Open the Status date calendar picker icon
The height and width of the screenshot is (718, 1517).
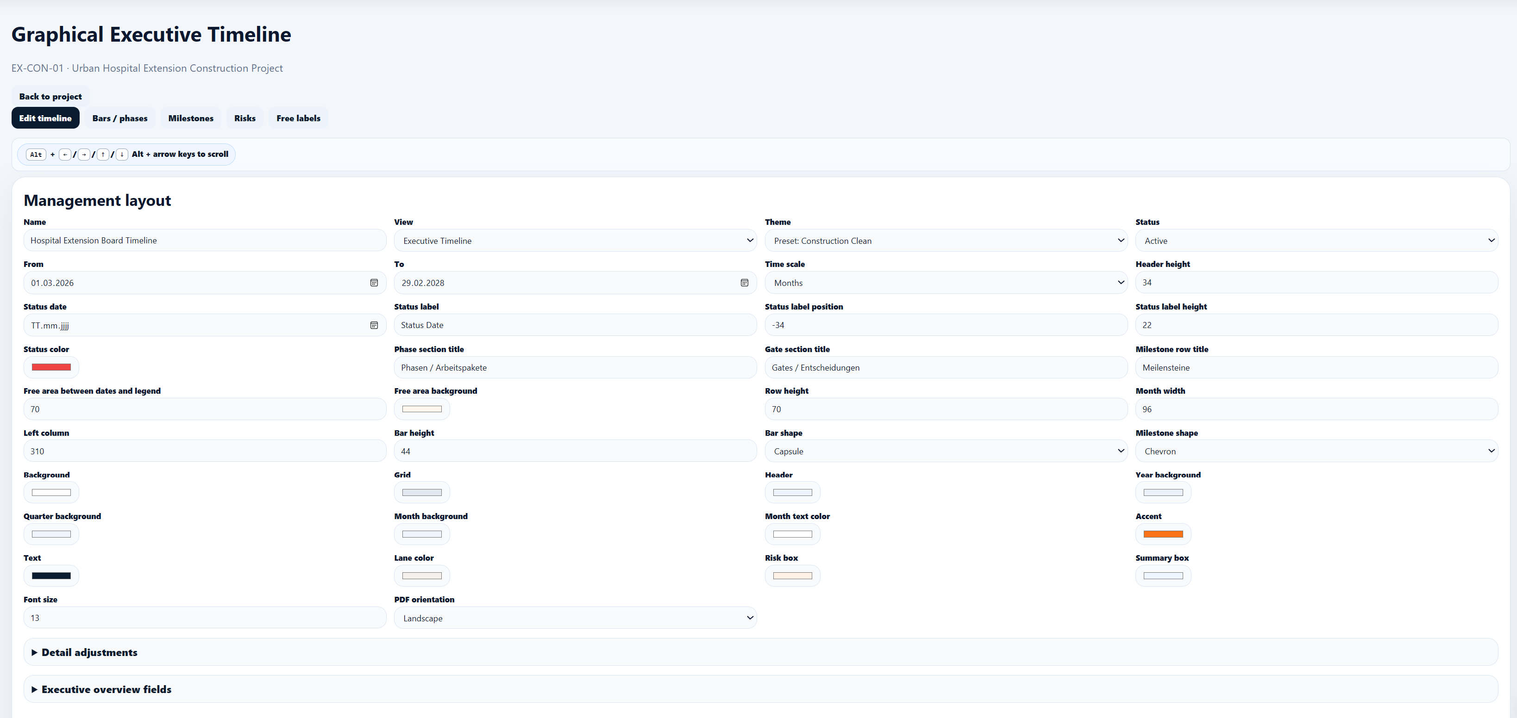click(x=374, y=325)
